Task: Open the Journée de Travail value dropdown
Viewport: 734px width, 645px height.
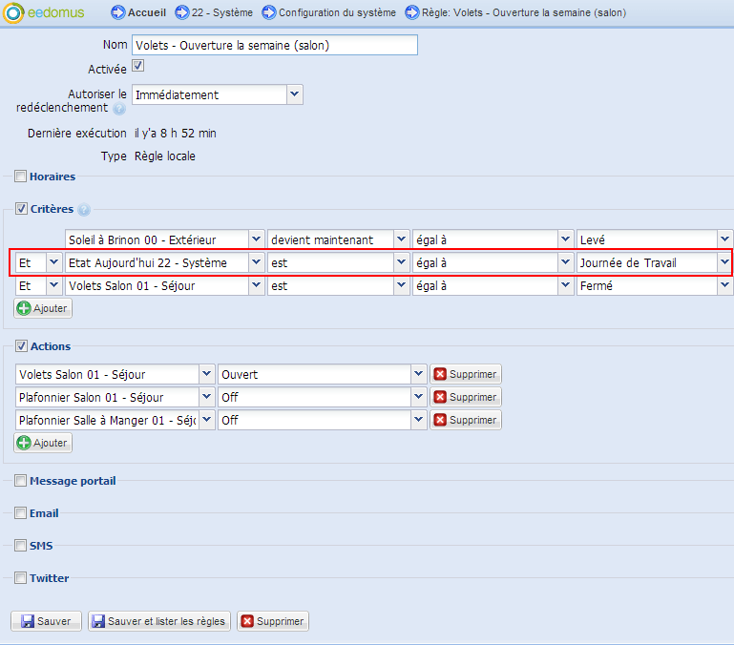Action: pos(724,262)
